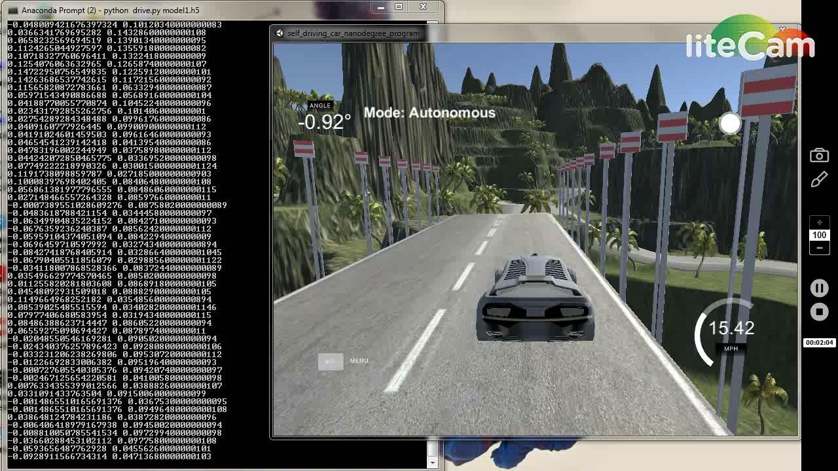The width and height of the screenshot is (838, 471).
Task: Click the white recording indicator circle
Action: (730, 124)
